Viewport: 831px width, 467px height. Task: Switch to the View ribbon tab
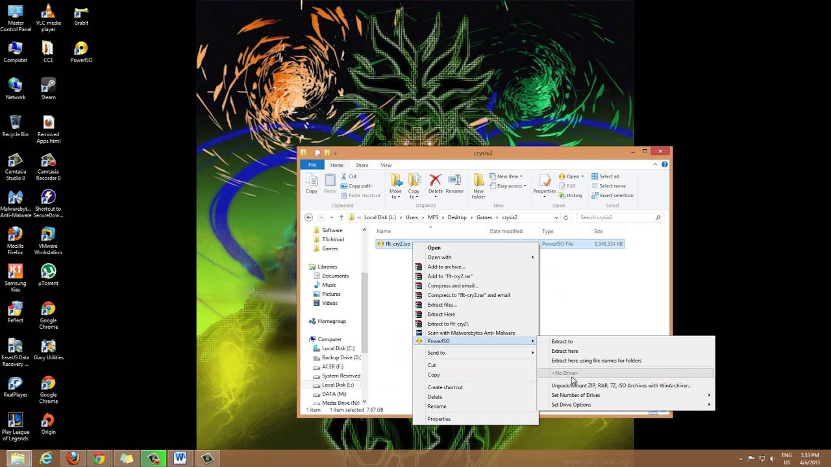[x=386, y=165]
